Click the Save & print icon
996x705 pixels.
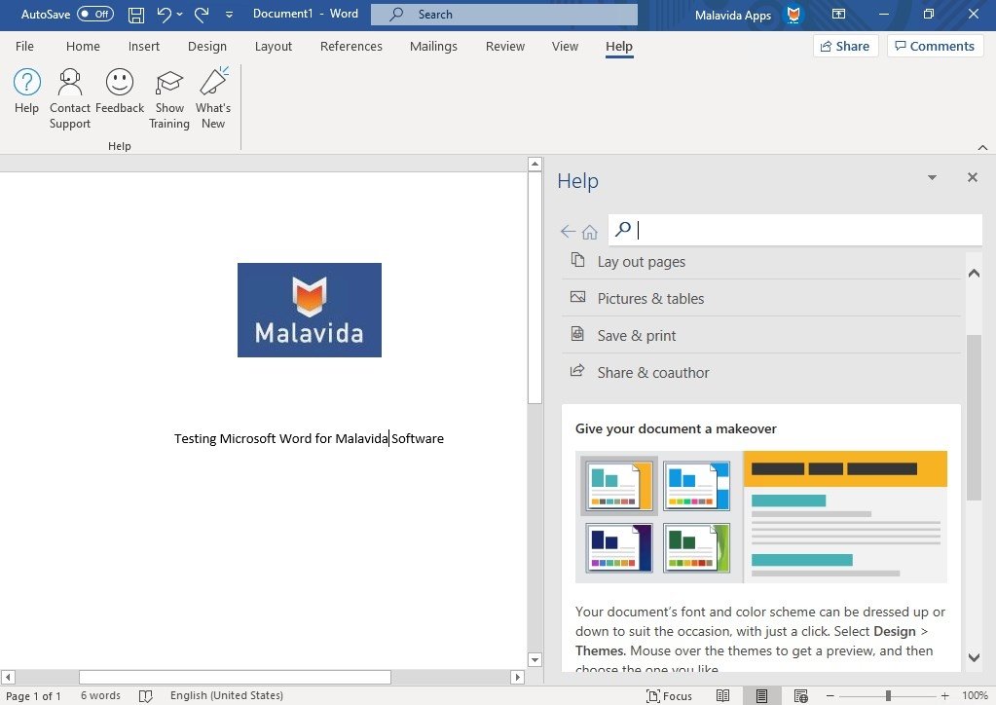click(x=577, y=334)
